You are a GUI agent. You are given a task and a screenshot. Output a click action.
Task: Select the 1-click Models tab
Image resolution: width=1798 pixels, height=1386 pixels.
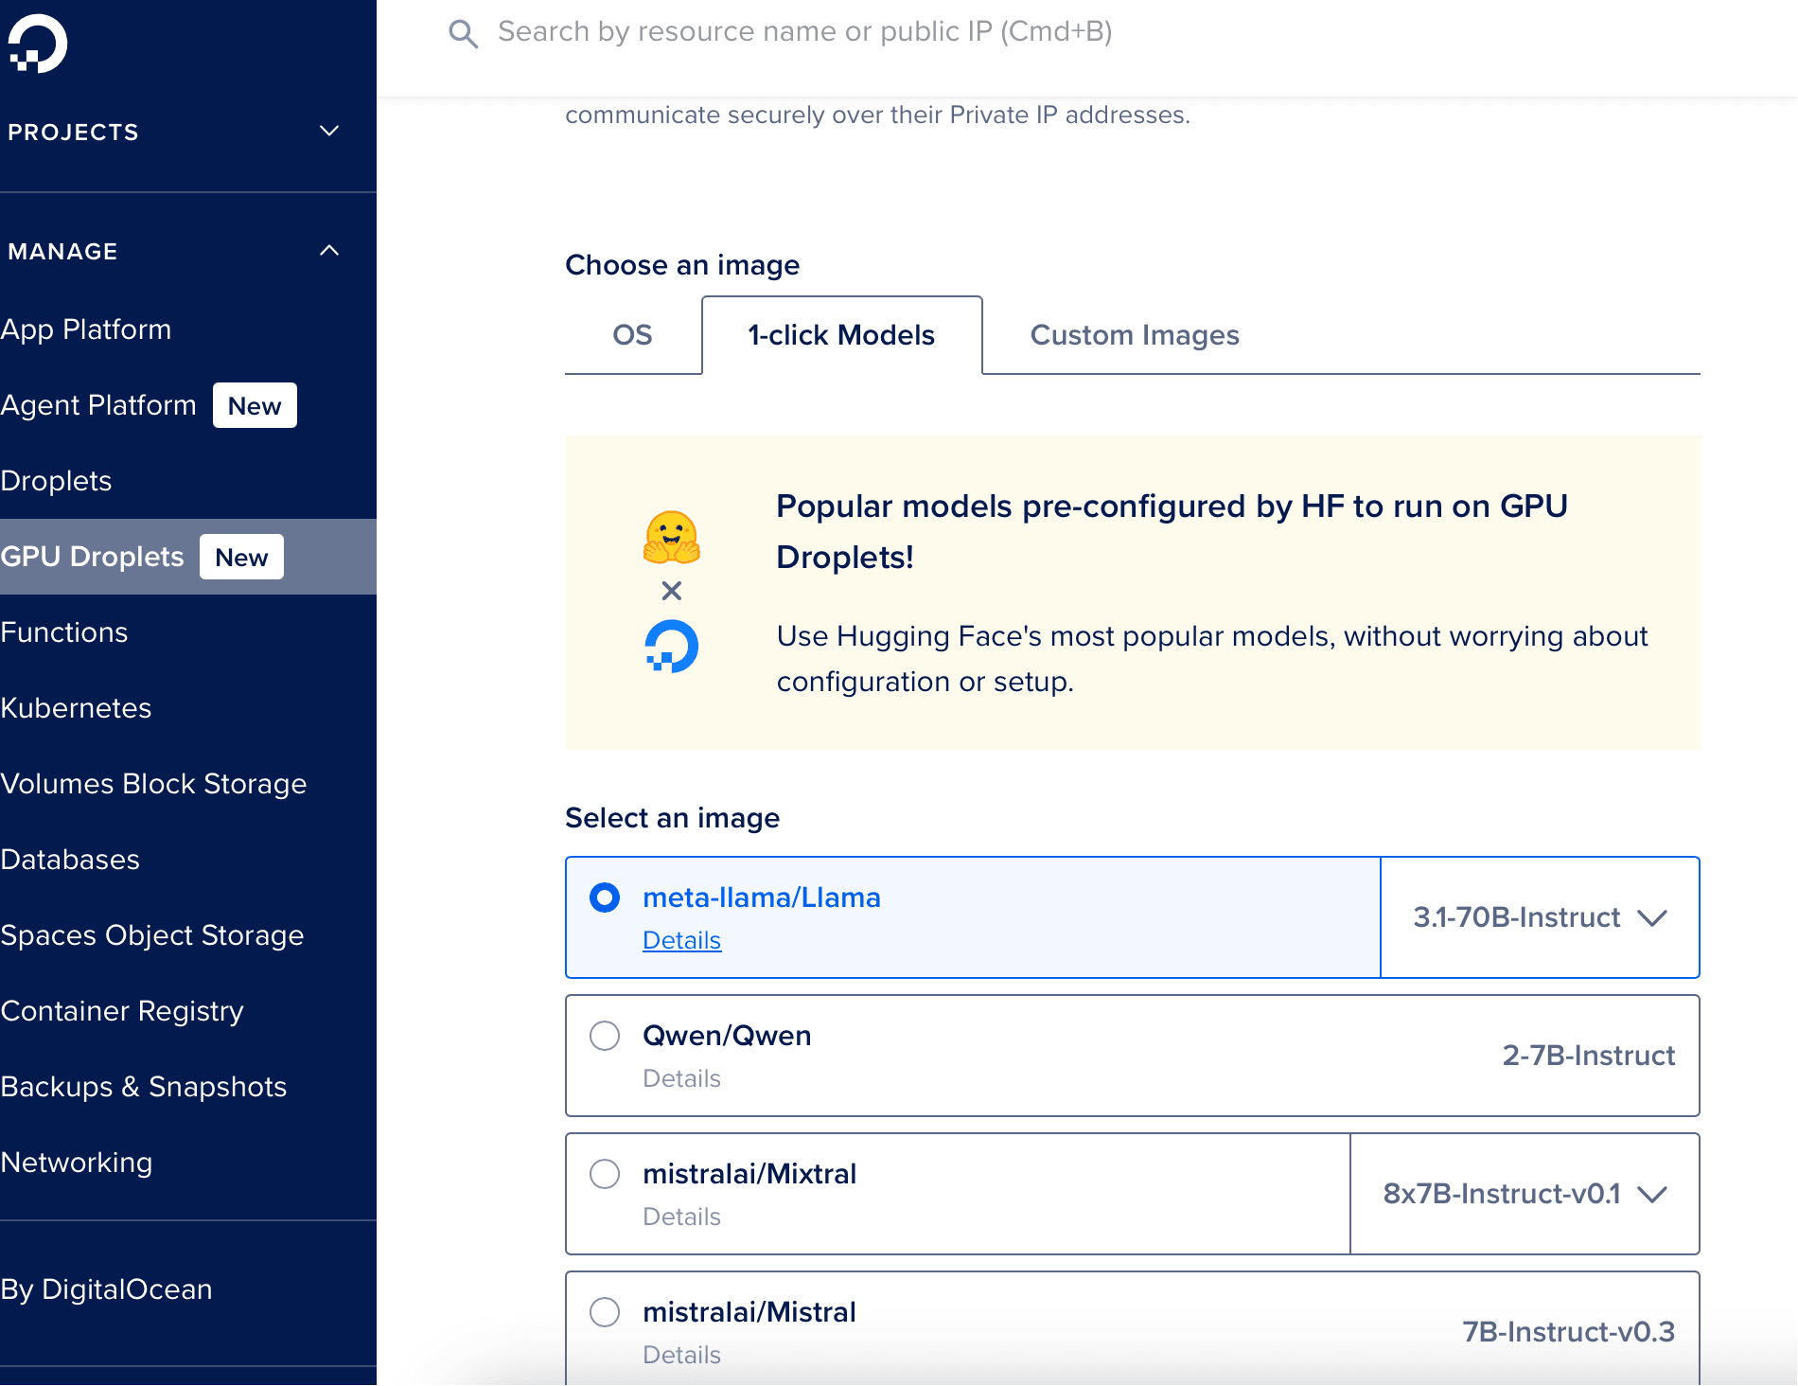pyautogui.click(x=841, y=335)
